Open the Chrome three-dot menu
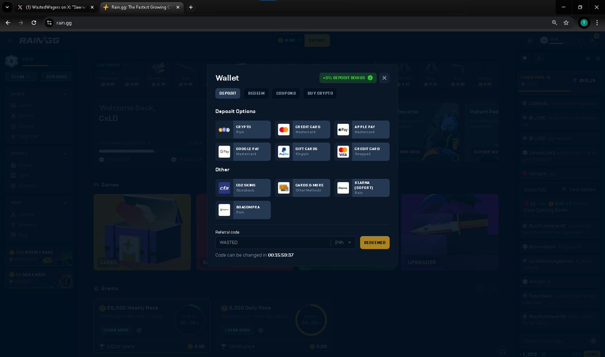This screenshot has width=605, height=357. [597, 23]
